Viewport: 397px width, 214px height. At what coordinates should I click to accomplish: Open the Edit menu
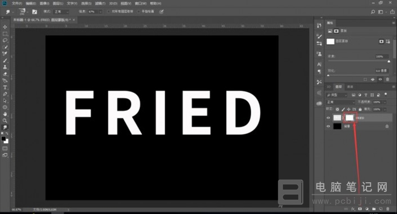[x=31, y=3]
